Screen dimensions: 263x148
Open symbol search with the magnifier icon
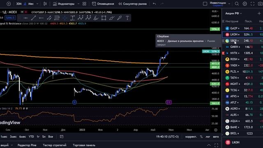coord(237,4)
